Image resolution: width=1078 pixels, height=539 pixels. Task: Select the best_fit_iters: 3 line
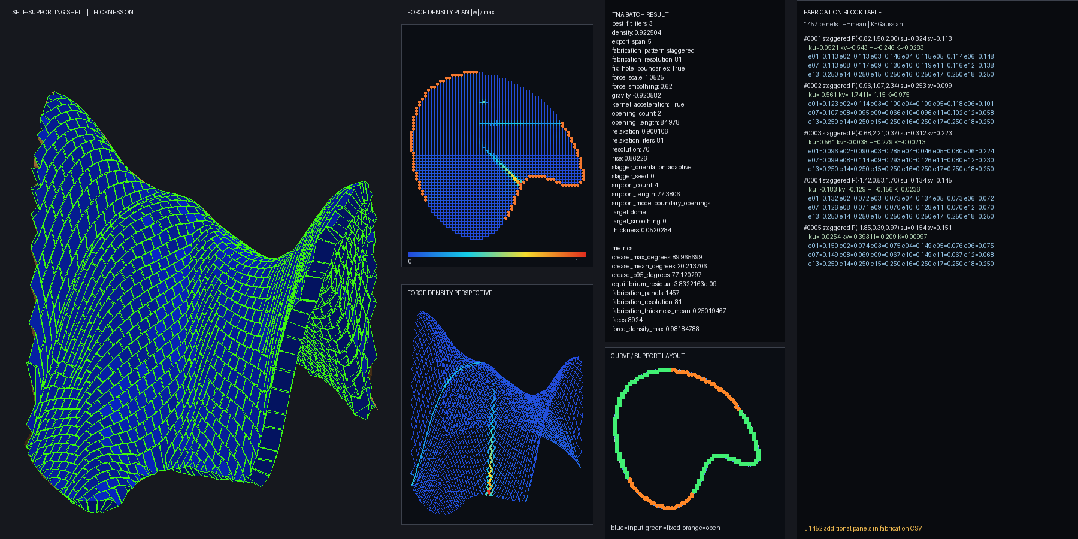632,23
